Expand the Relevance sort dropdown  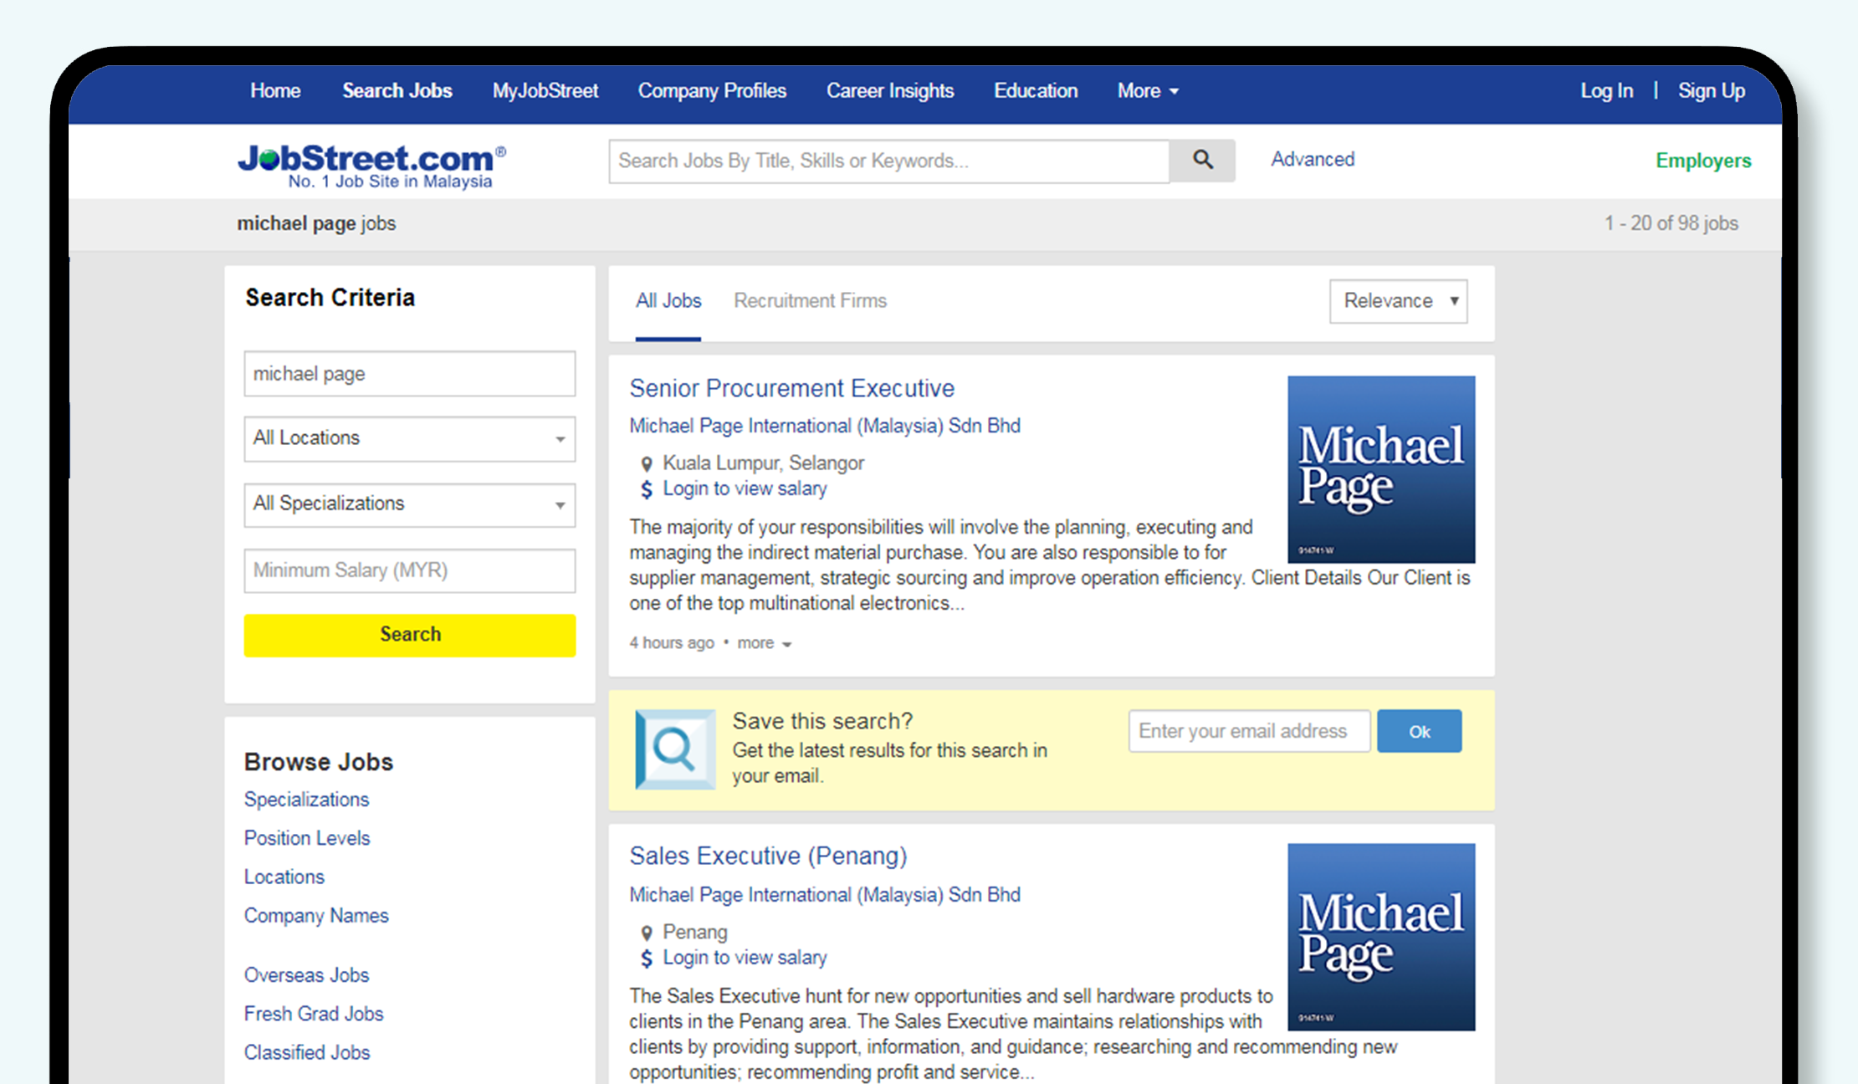[1397, 300]
